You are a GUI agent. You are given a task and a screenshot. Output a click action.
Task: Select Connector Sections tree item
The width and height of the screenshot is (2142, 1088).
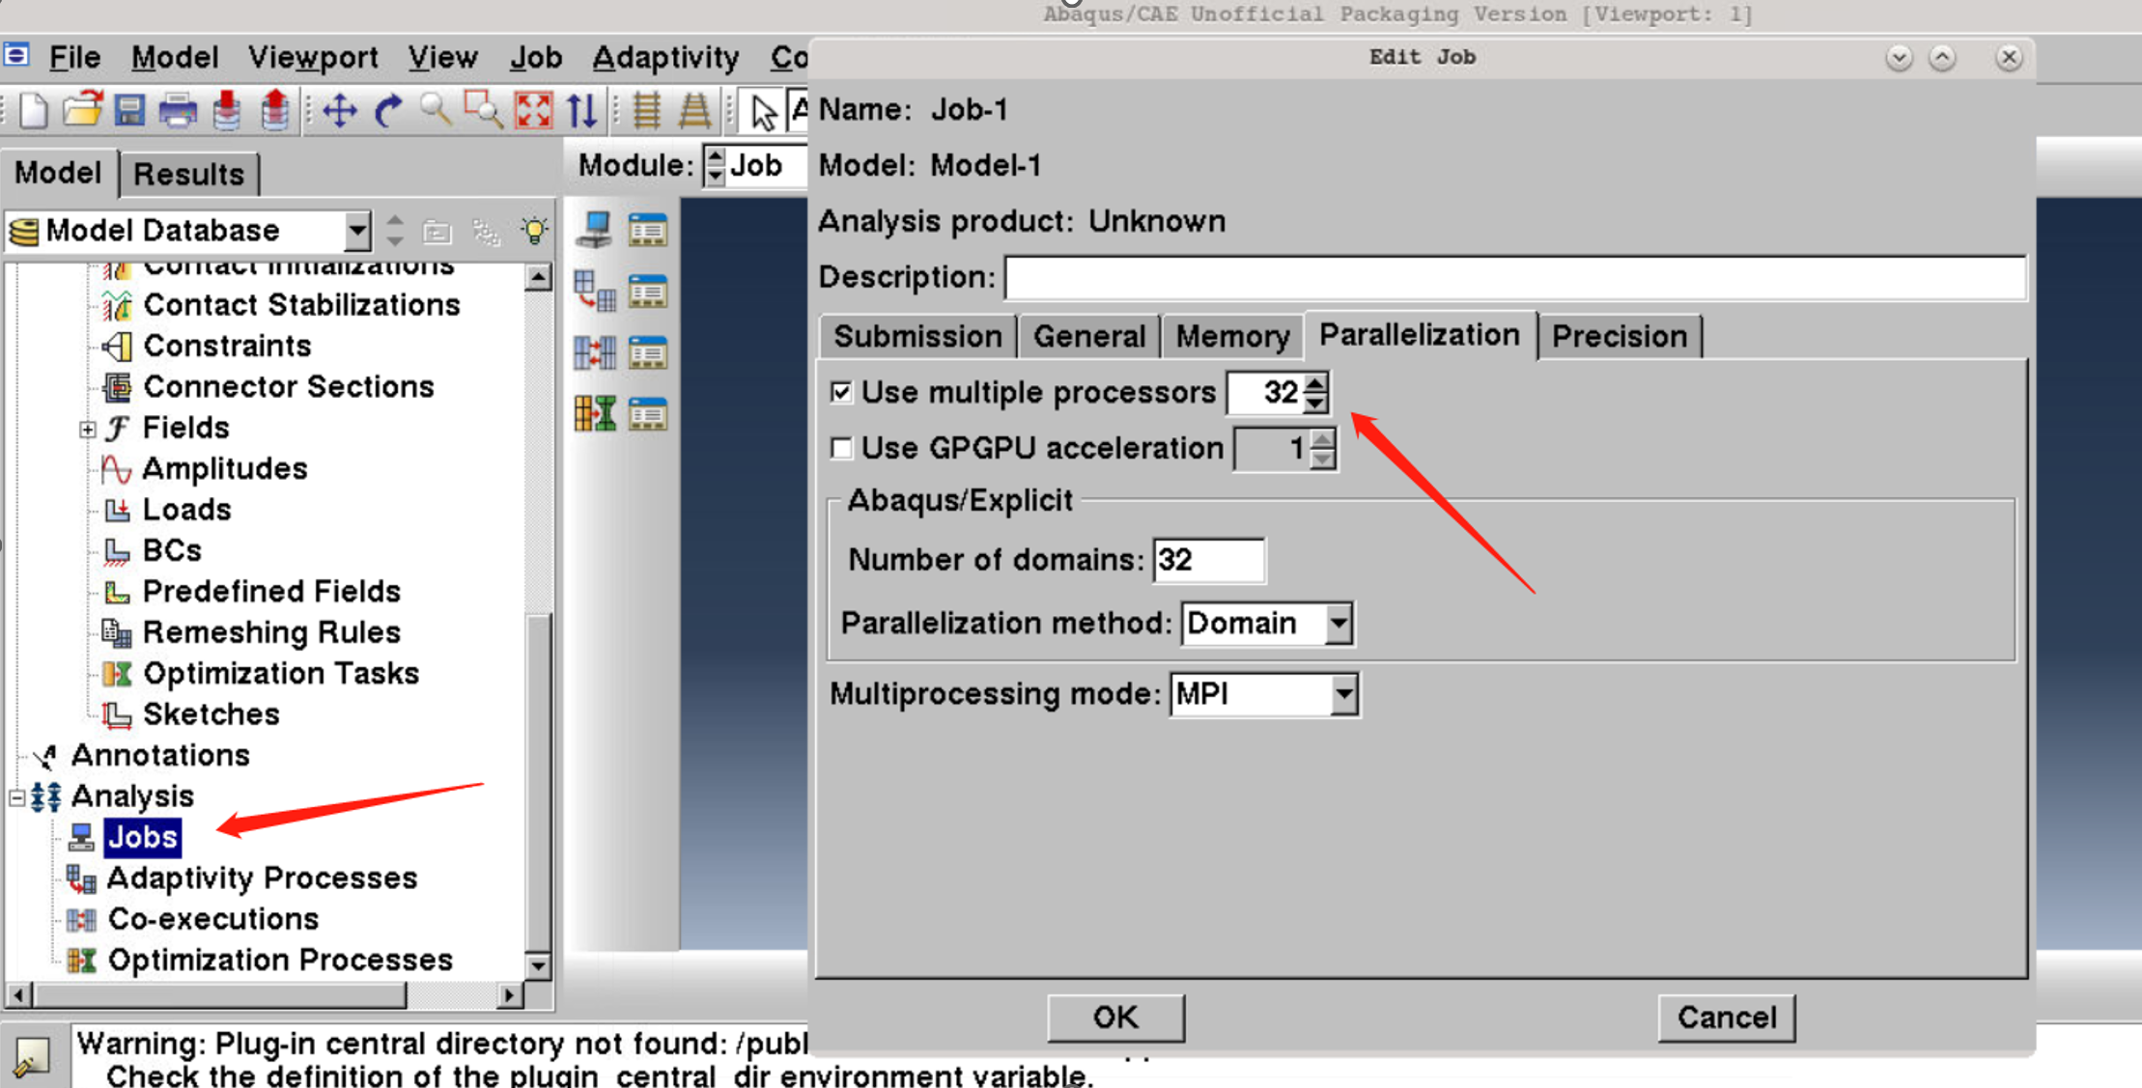(x=289, y=387)
